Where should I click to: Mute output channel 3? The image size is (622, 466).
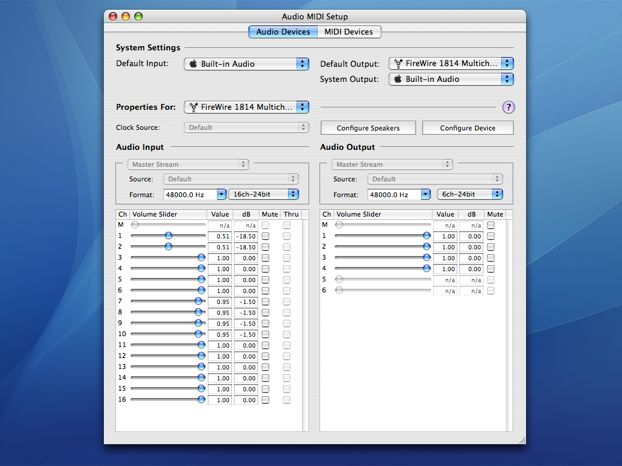(491, 258)
